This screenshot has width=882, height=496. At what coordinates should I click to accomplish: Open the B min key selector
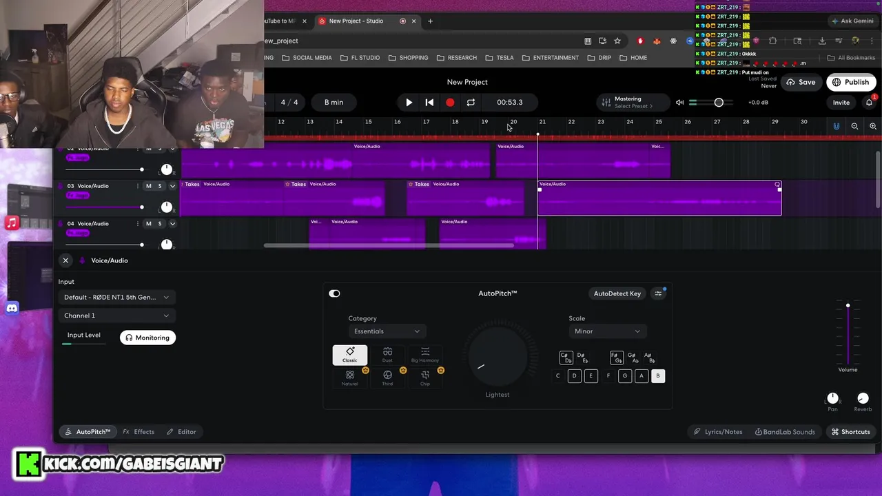click(x=334, y=102)
